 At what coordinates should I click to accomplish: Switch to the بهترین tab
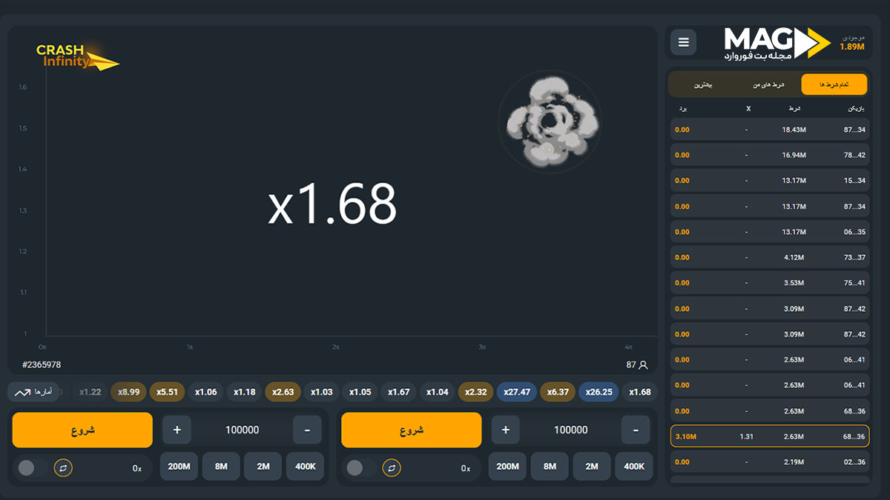tap(703, 84)
